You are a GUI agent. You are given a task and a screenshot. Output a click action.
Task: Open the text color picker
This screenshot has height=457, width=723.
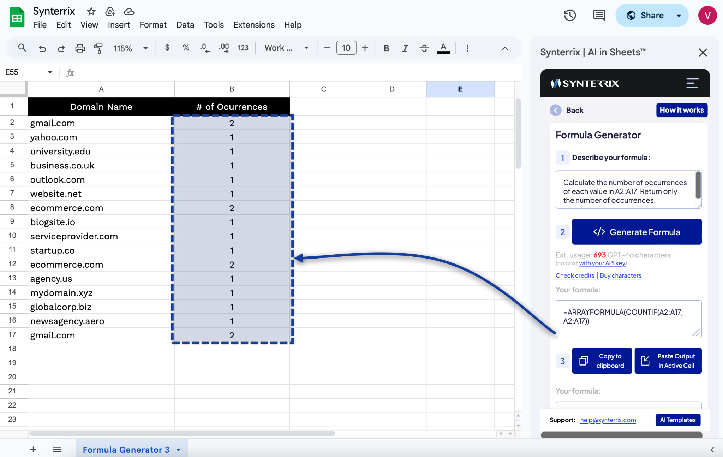(x=443, y=48)
